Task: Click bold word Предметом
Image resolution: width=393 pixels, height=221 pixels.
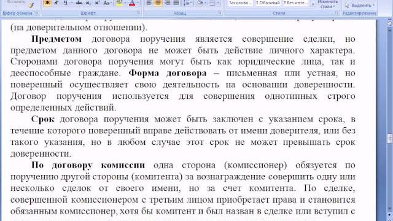Action: tap(56, 39)
